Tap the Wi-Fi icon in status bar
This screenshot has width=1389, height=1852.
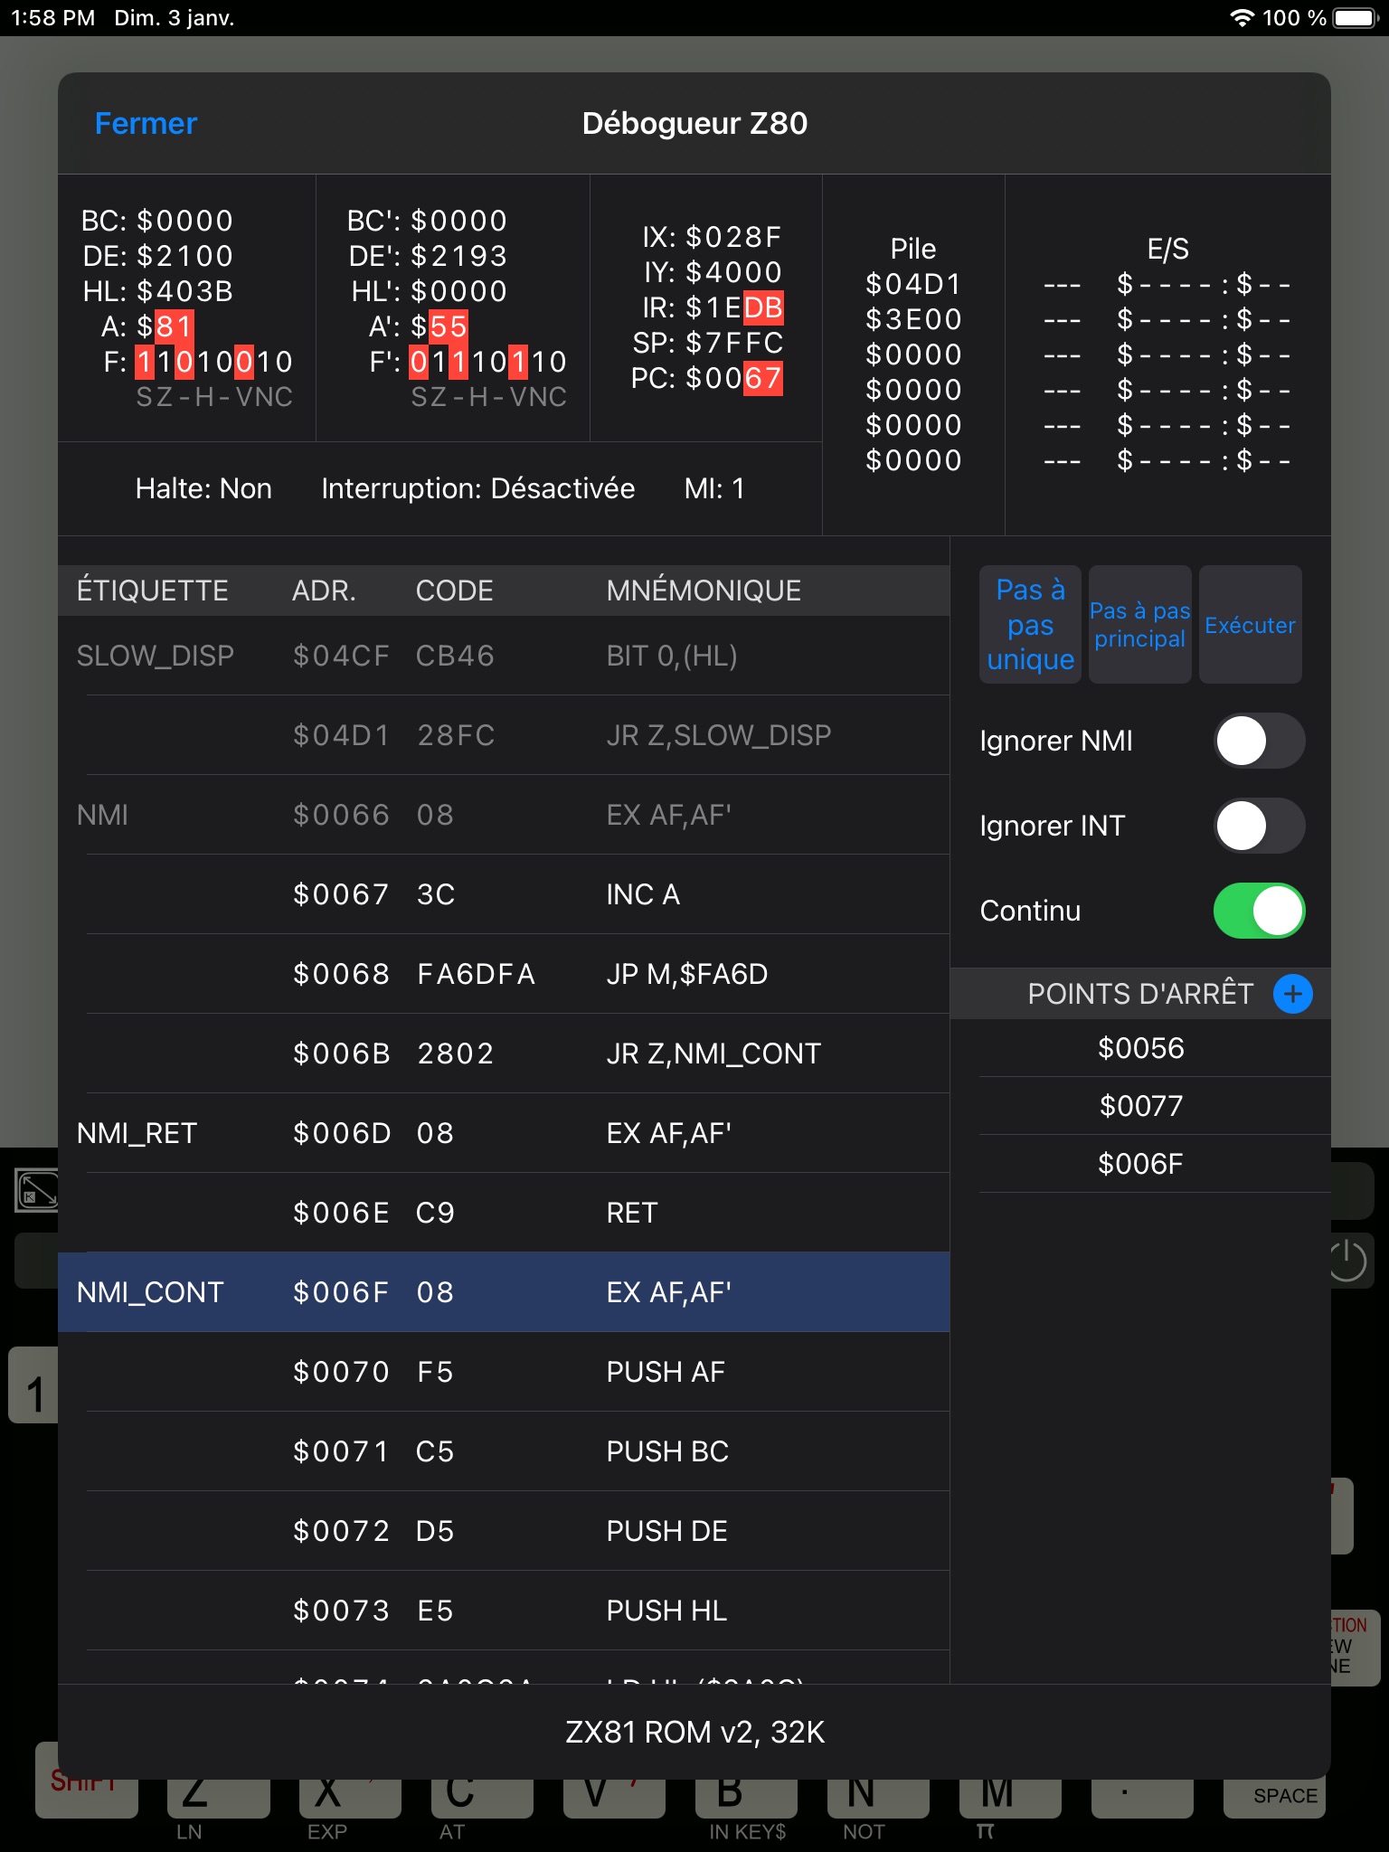tap(1243, 18)
